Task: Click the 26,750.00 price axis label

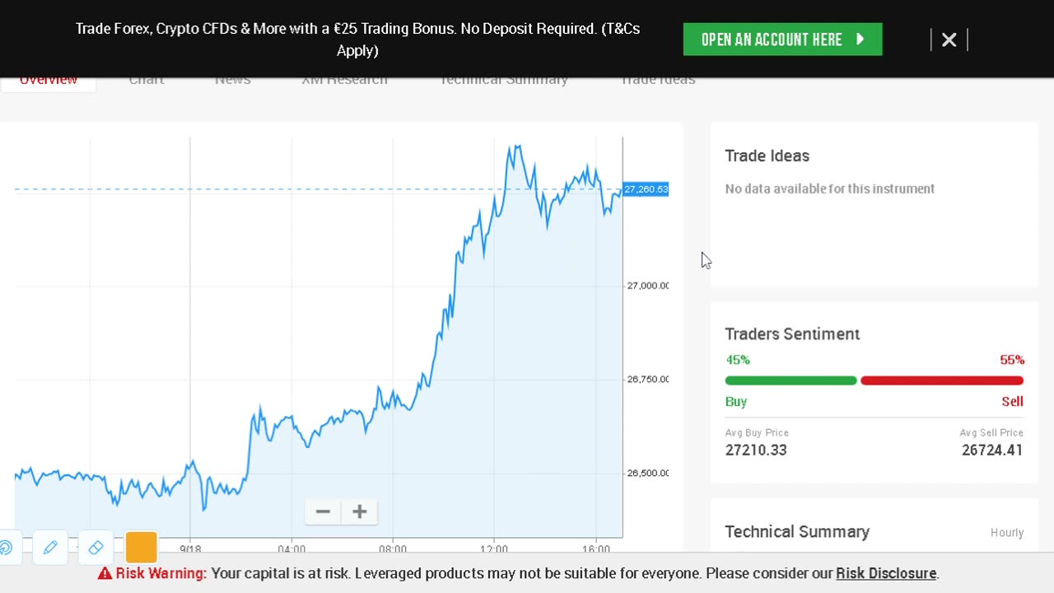Action: [648, 380]
